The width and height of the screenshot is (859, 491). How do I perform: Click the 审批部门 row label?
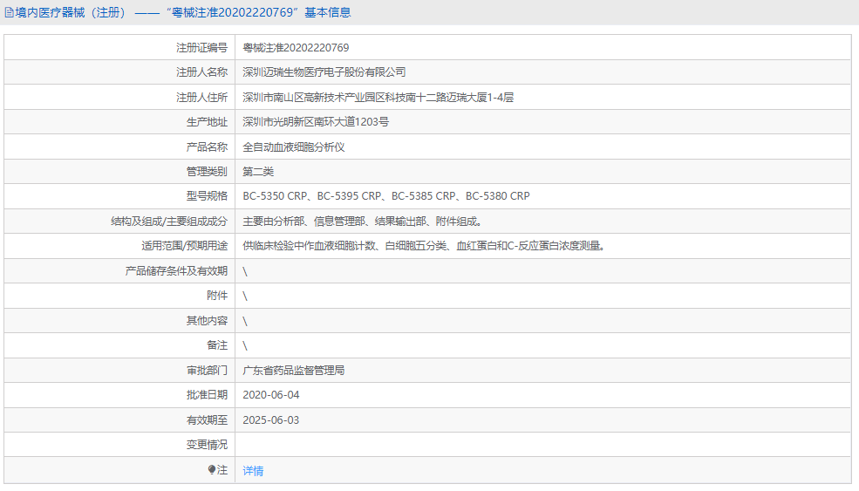click(x=207, y=371)
